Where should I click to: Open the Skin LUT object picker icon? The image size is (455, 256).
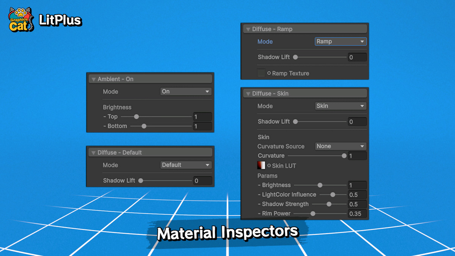(269, 165)
